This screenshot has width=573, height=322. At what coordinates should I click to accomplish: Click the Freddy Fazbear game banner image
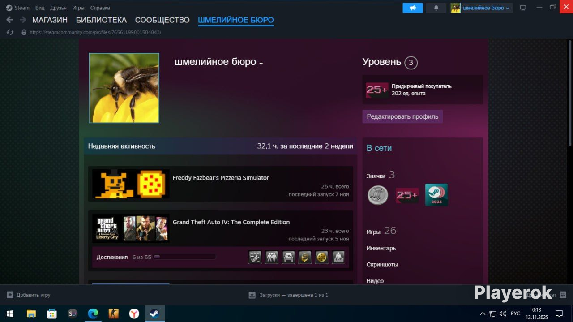131,184
